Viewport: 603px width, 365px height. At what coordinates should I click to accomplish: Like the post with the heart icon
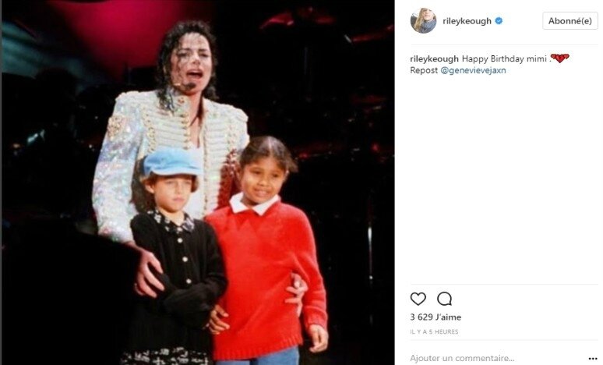tap(418, 299)
